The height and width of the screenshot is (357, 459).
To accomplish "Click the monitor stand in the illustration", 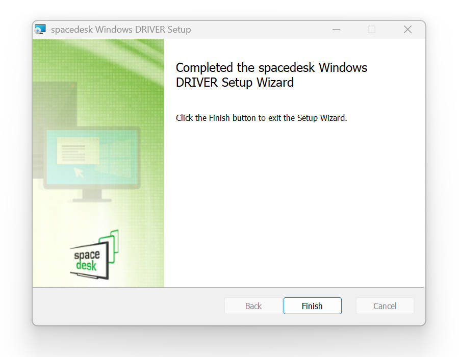I will (92, 196).
